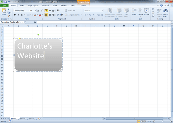Click the AutoSum sigma icon
Viewport: 173px width, 123px height.
click(153, 9)
